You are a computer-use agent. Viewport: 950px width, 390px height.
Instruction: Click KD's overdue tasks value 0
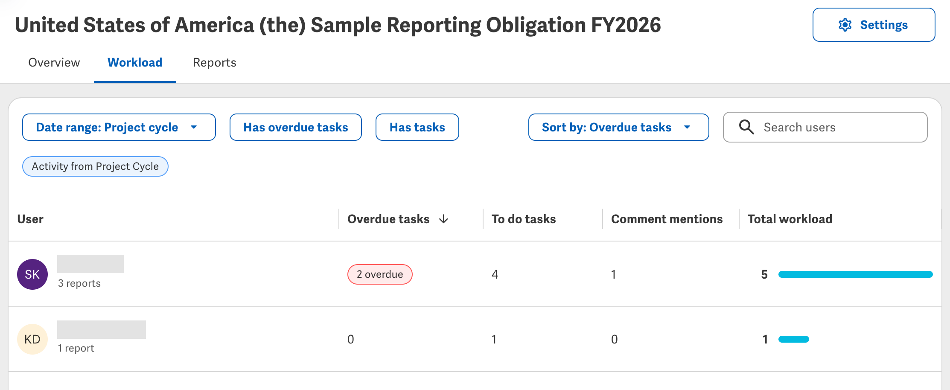pos(351,339)
